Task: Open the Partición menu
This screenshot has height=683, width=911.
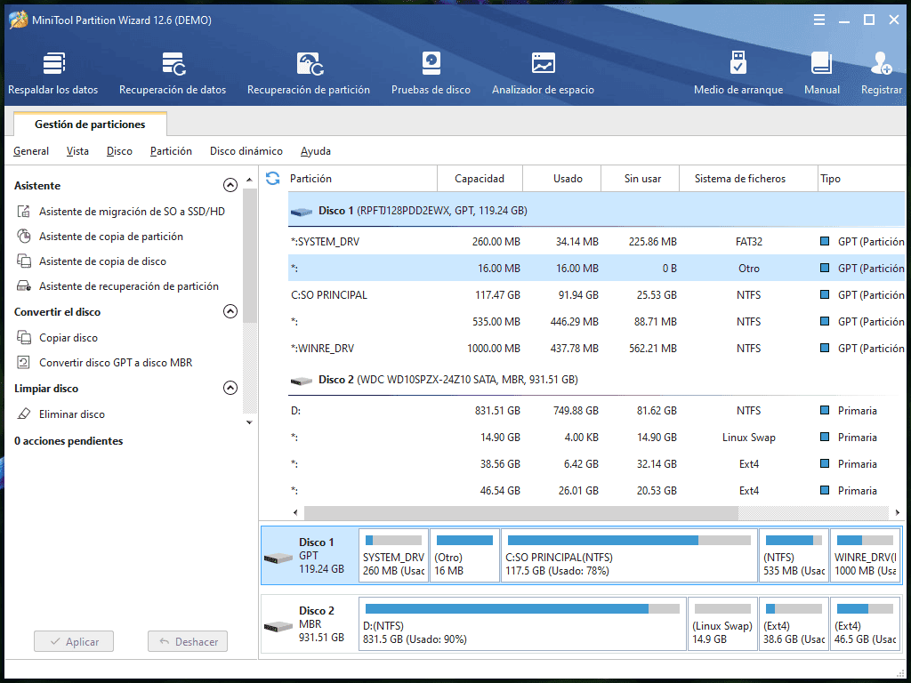Action: 171,151
